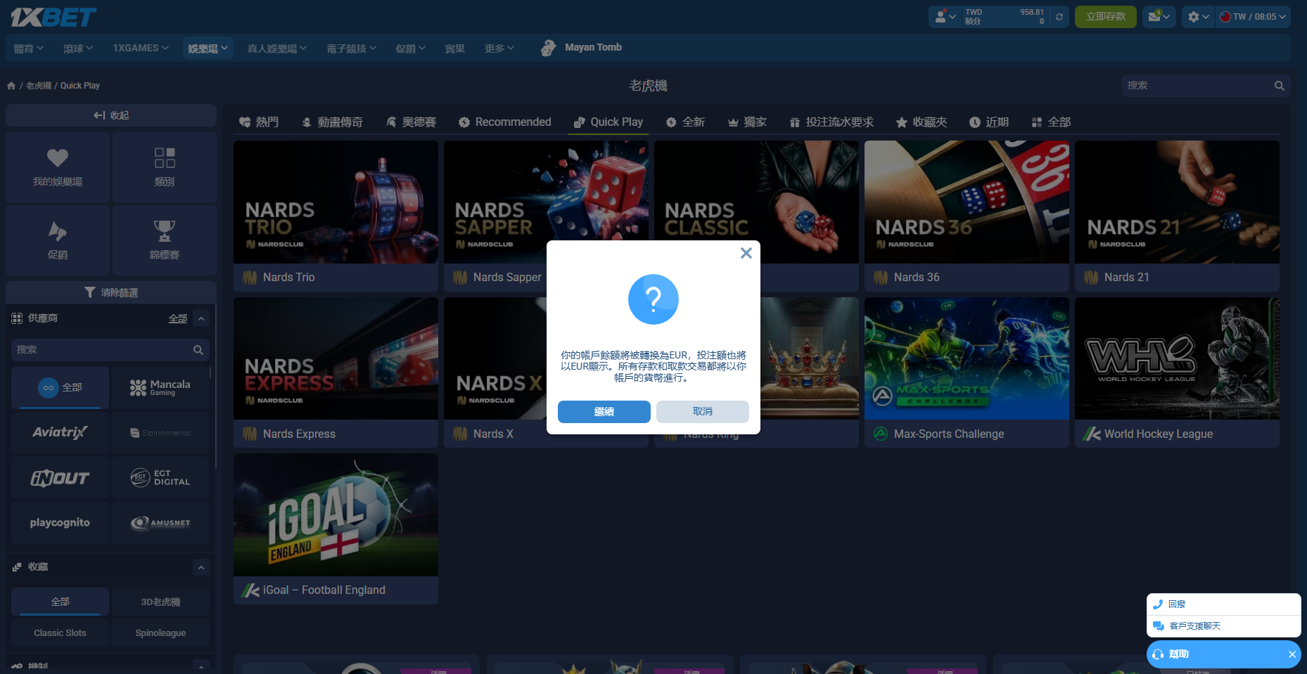
Task: Open the messages envelope dropdown
Action: [1159, 17]
